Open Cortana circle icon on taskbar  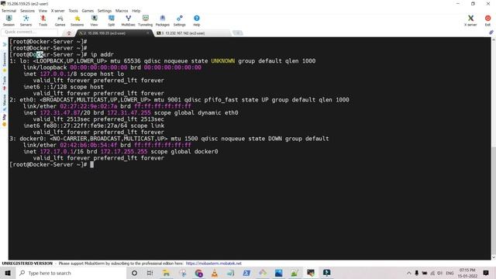[x=134, y=273]
